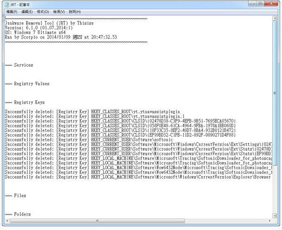Click the "OS: Windows 7 Ultimate x64" line
Screen dimensions: 282x230
click(35, 32)
